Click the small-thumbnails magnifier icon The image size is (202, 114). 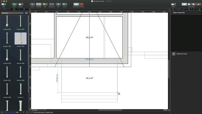5,112
